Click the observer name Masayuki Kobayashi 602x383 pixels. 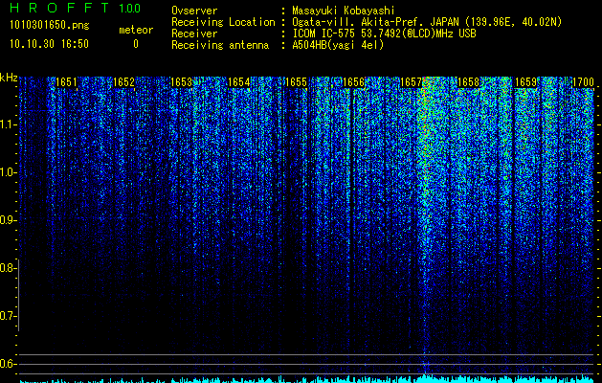pos(344,11)
